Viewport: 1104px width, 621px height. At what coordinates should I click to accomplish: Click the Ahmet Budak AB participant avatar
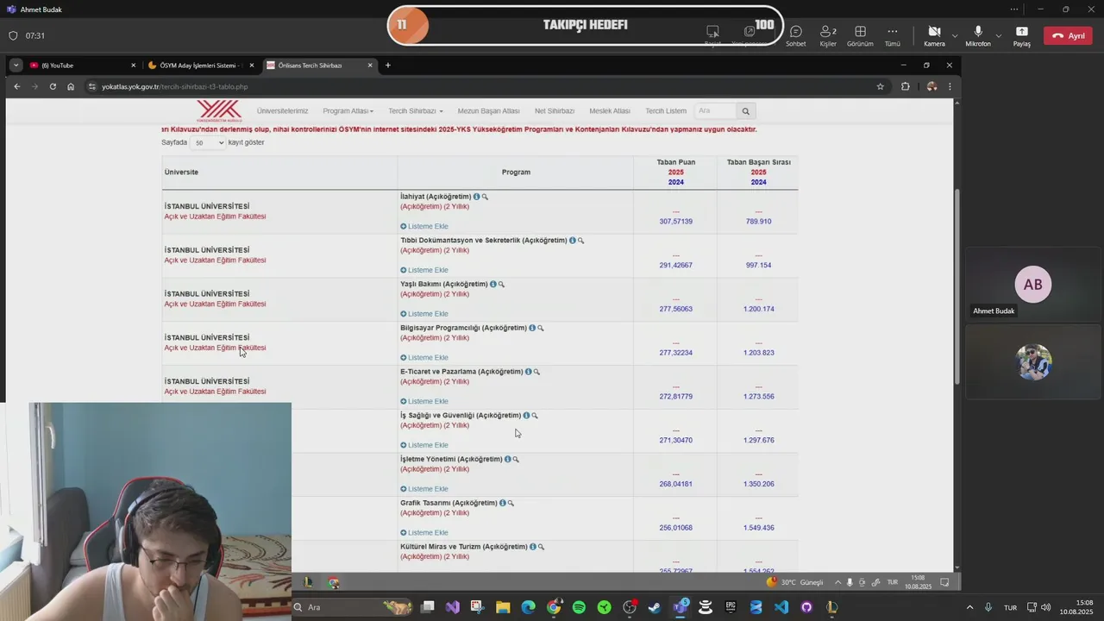point(1032,285)
